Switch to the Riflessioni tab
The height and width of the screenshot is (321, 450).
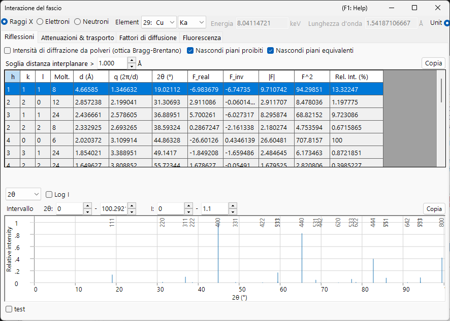pos(19,37)
